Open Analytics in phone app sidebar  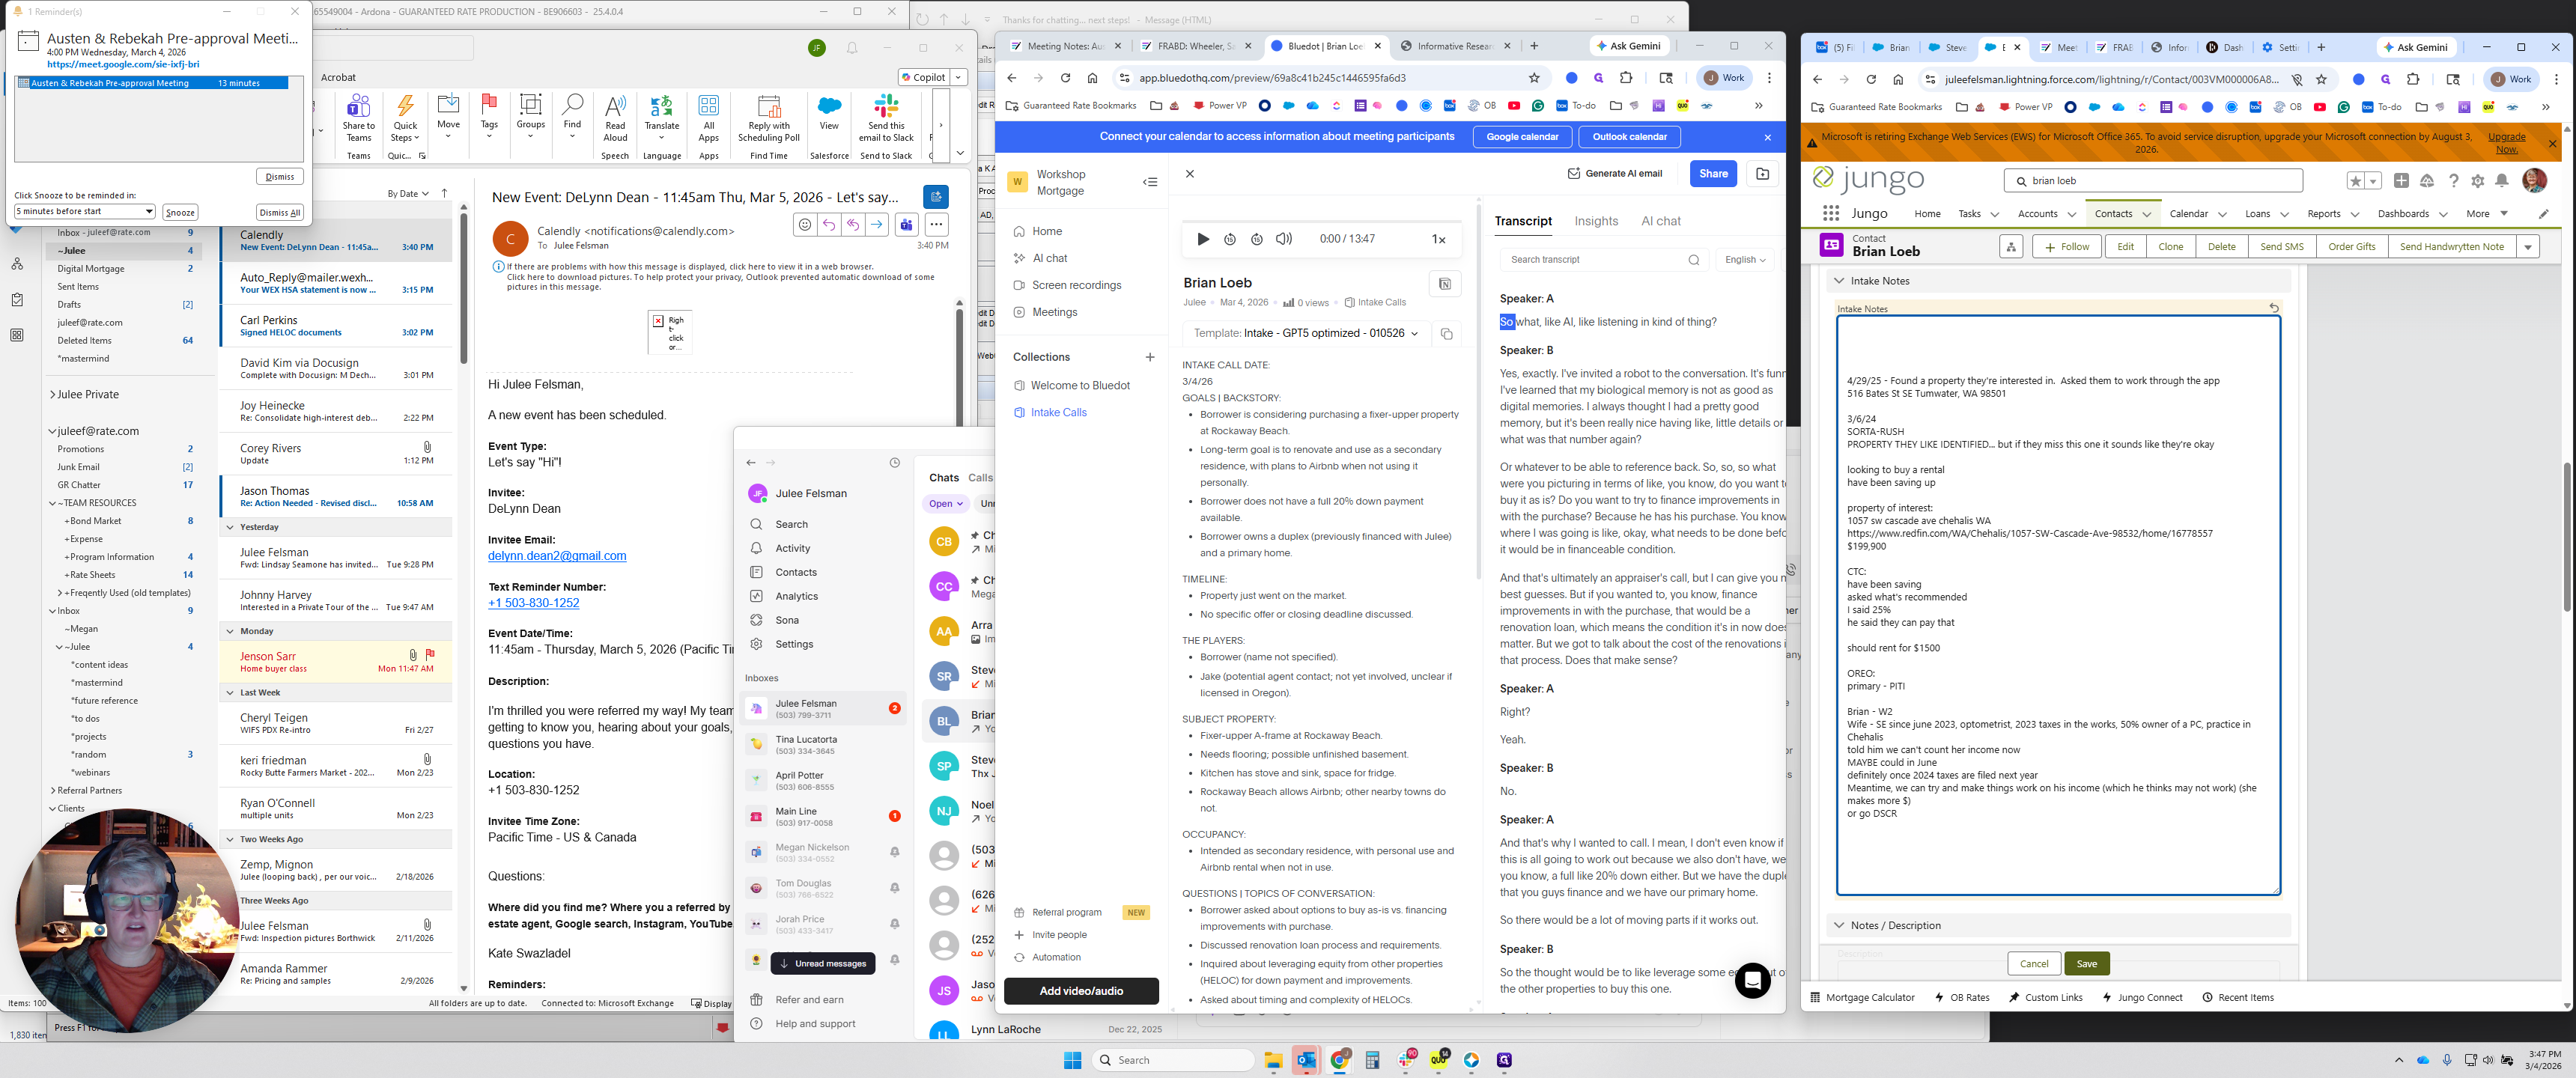click(796, 596)
